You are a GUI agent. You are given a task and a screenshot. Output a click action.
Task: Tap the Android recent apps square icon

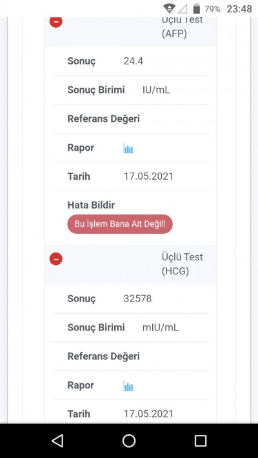(201, 441)
